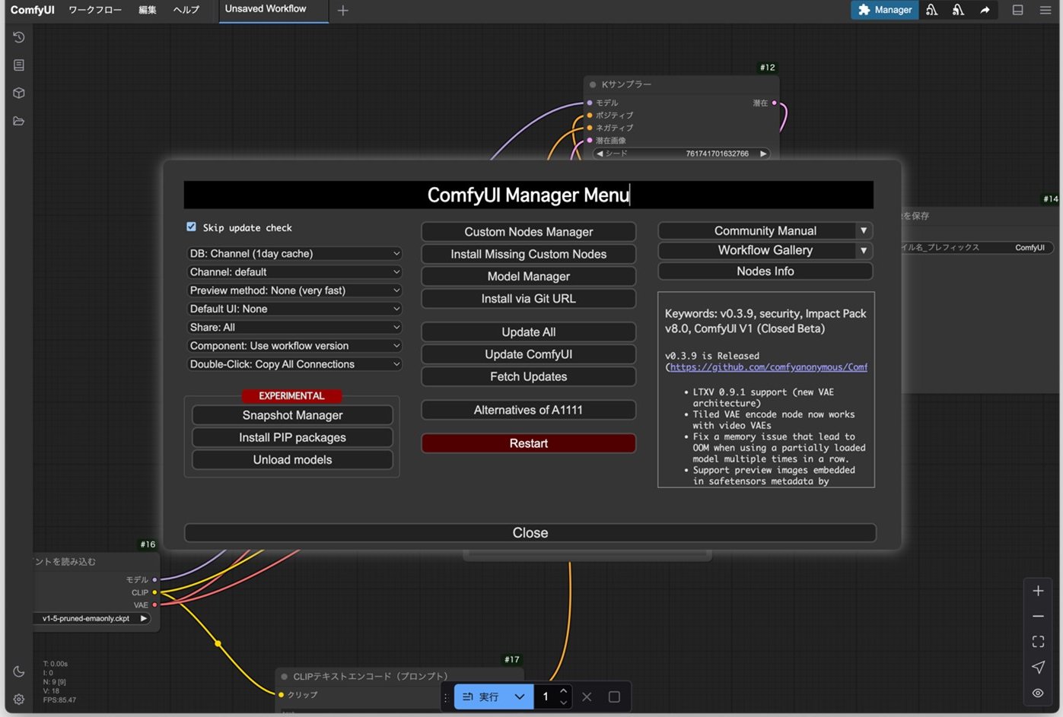Increment the batch count stepper up arrow

[x=563, y=690]
